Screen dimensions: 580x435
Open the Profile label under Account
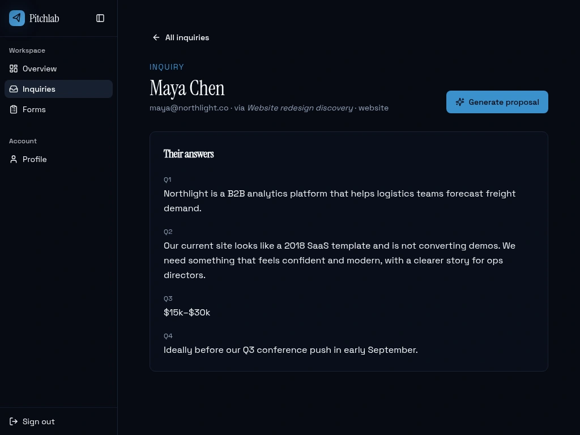[35, 159]
